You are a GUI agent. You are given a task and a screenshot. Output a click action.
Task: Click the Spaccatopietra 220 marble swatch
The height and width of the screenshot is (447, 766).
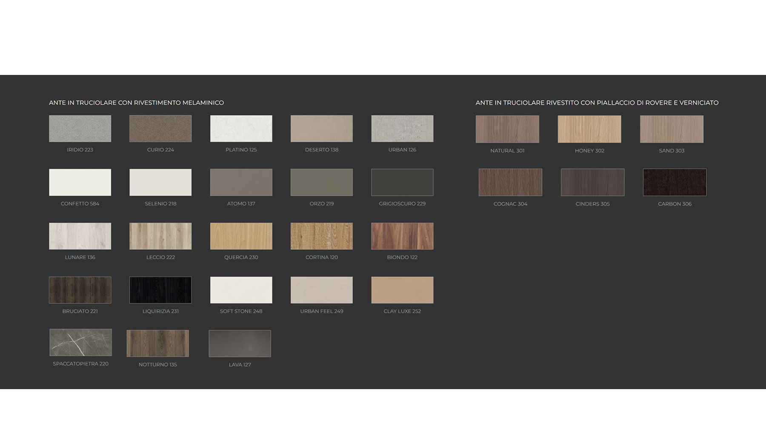pos(80,342)
